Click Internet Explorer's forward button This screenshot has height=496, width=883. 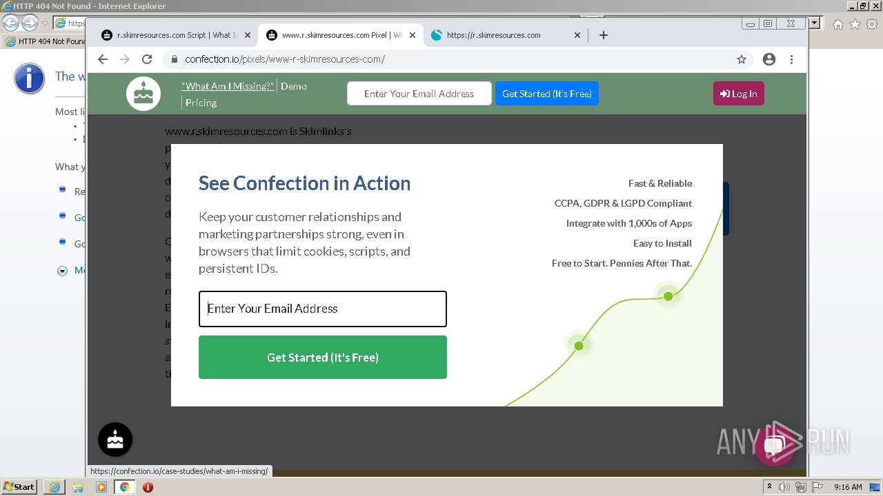pyautogui.click(x=30, y=23)
